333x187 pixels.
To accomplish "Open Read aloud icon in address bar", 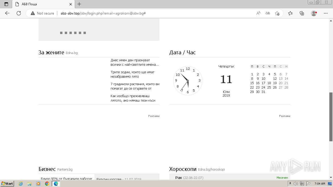I will [x=258, y=13].
